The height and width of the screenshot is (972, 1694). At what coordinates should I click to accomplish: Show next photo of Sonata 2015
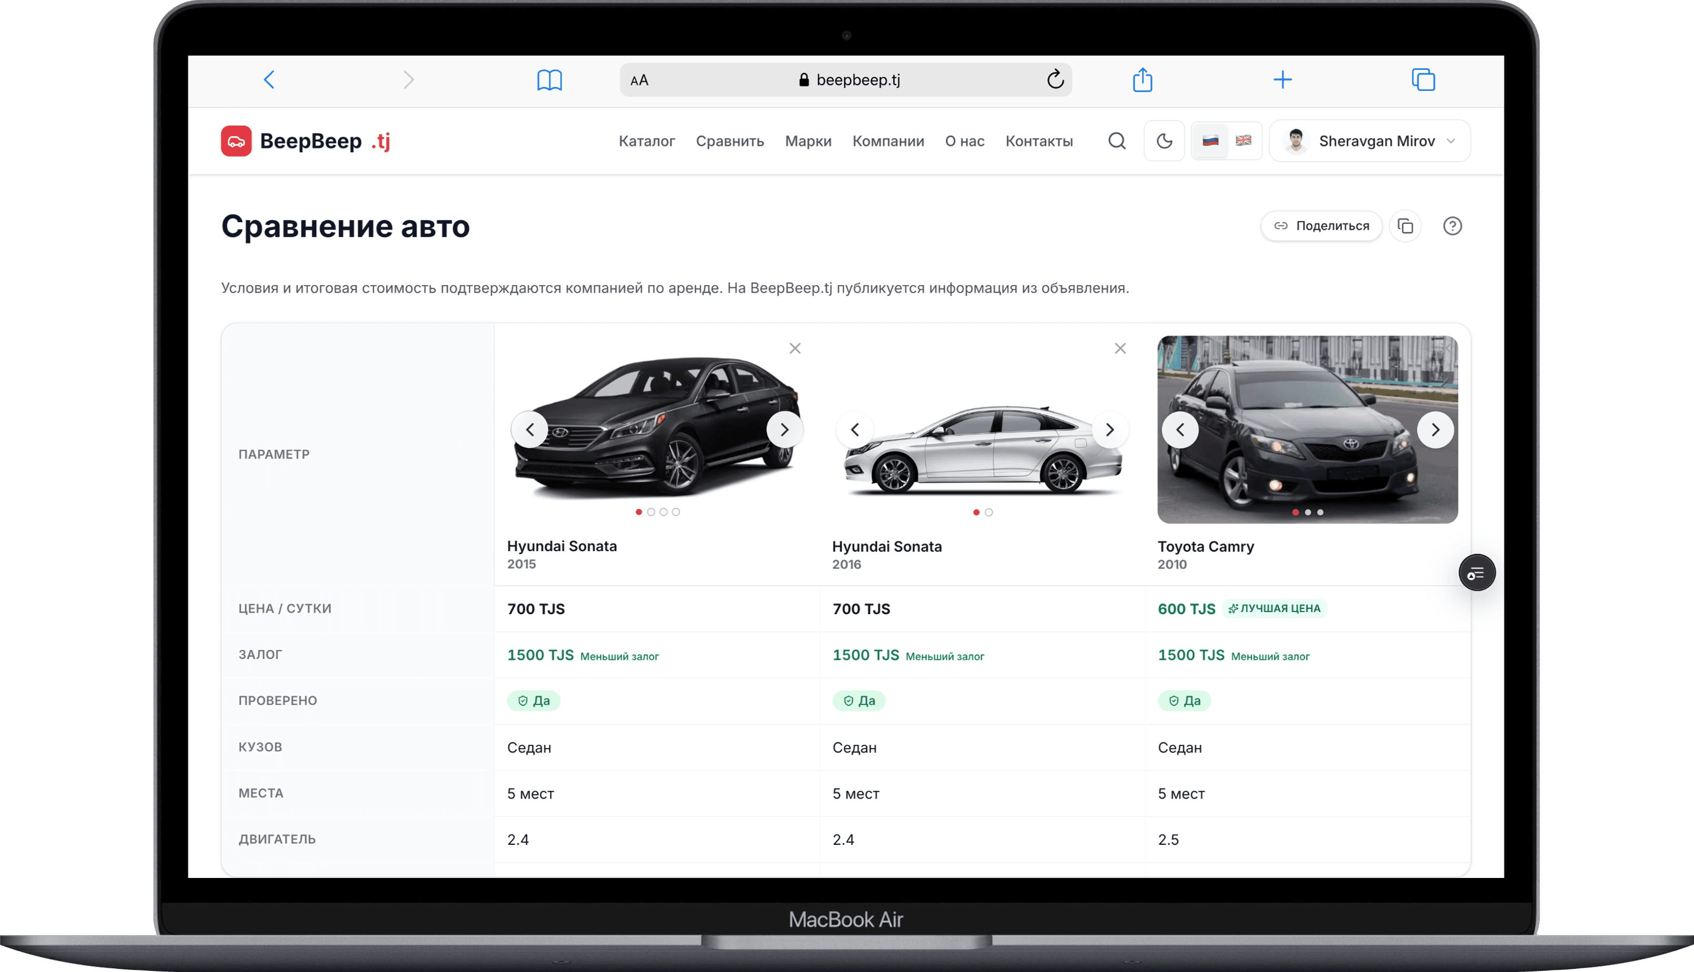tap(784, 429)
